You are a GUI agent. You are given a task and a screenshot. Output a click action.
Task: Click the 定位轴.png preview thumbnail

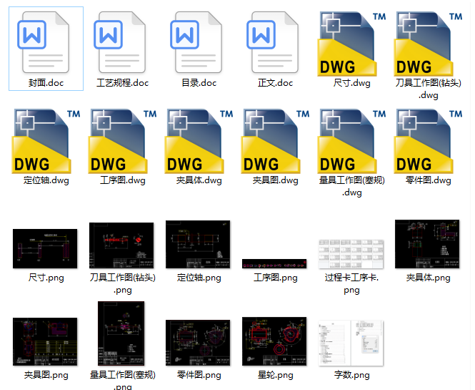[199, 245]
